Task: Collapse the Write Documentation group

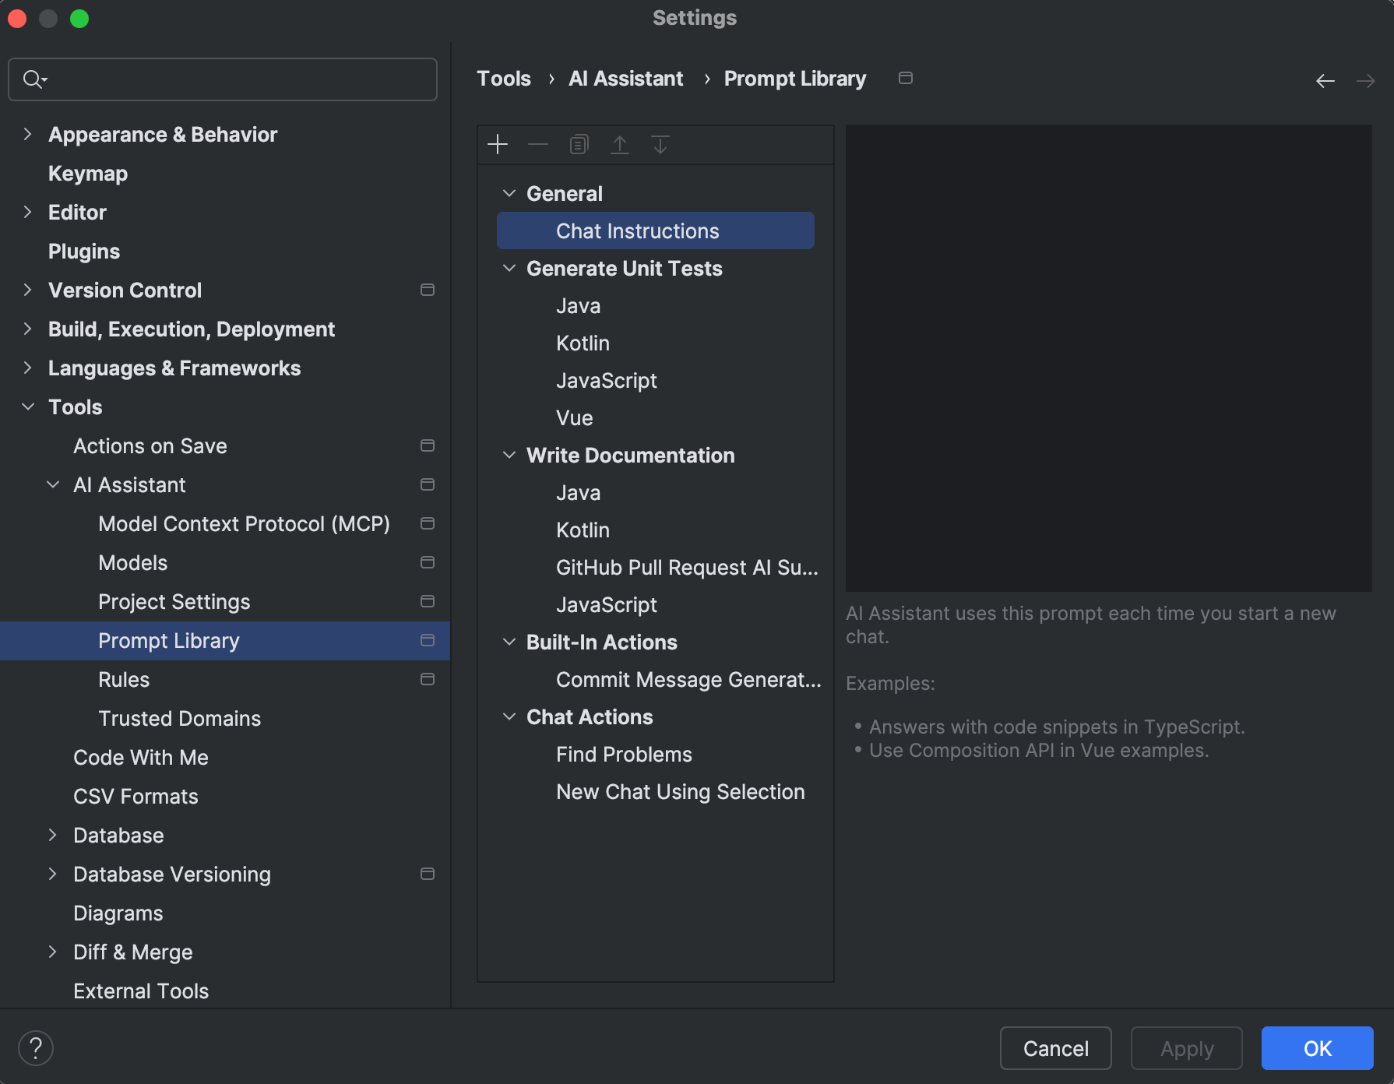Action: (x=509, y=456)
